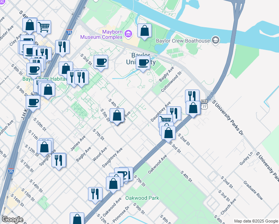Click the Map data ©2025 Google attribution
Screen dimensions: 279x224
pyautogui.click(x=256, y=221)
